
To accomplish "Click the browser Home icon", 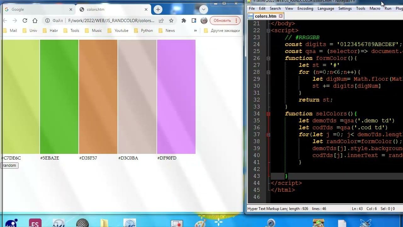I will click(35, 20).
